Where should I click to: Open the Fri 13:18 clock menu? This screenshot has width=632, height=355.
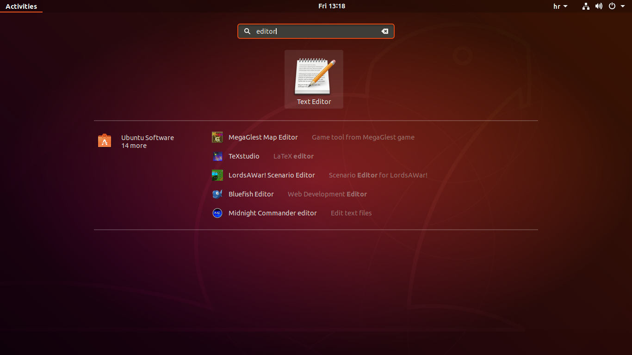332,6
